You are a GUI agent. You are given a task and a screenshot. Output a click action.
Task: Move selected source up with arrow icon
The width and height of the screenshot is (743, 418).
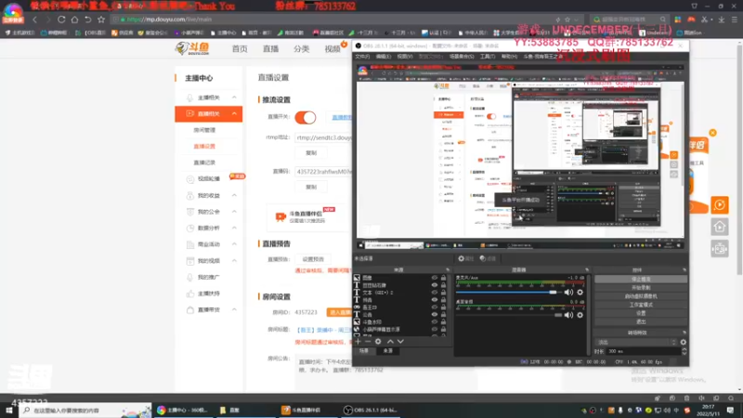[x=390, y=341]
